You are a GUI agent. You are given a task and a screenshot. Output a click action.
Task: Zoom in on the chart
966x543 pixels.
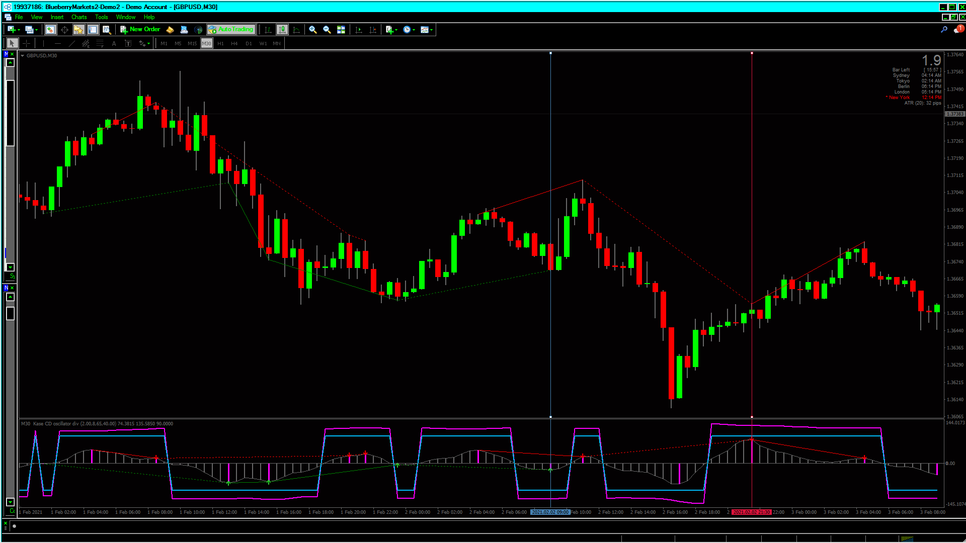click(313, 30)
